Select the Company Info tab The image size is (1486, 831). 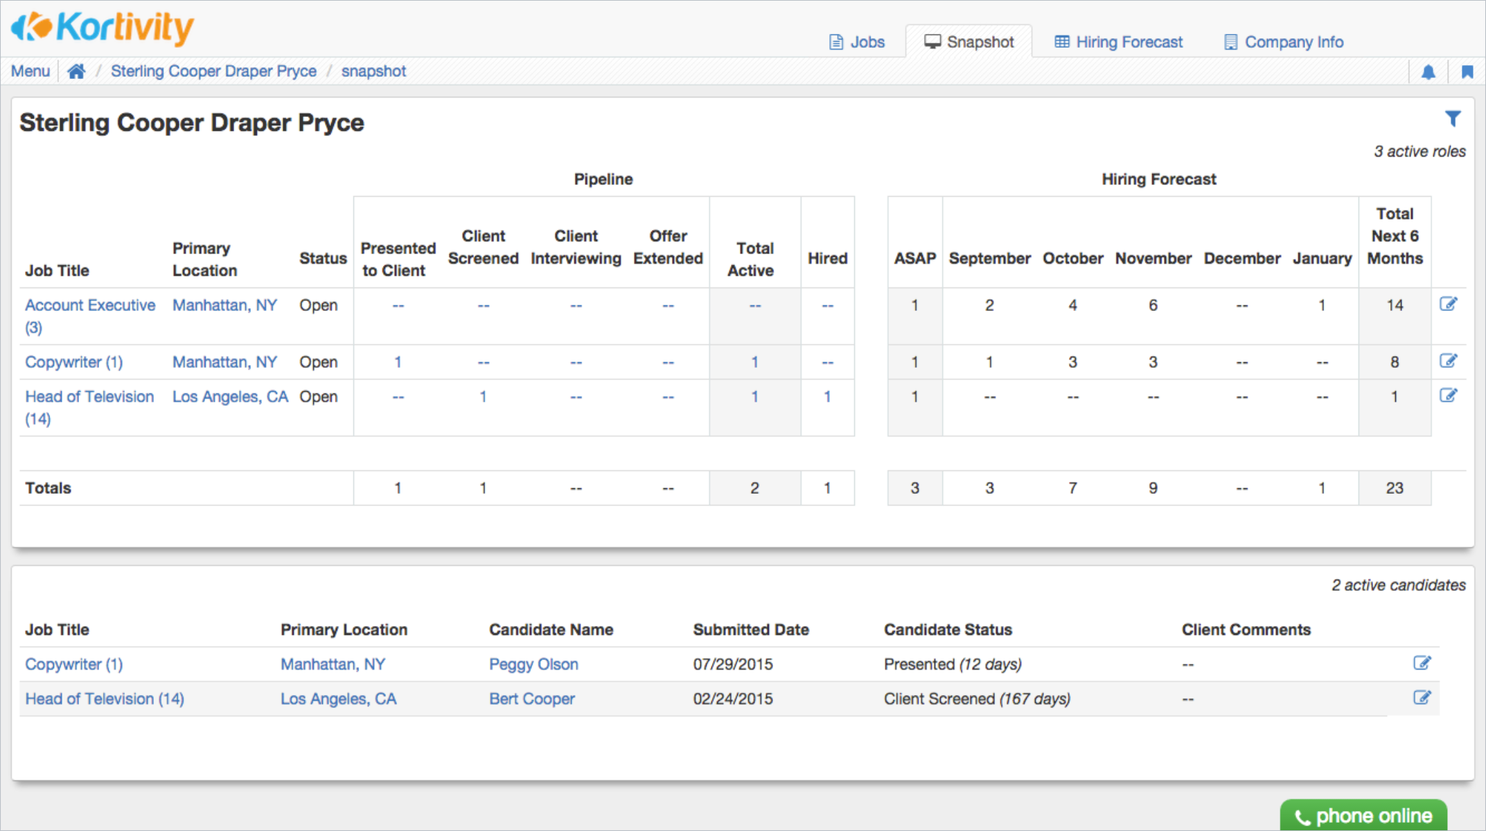coord(1284,42)
